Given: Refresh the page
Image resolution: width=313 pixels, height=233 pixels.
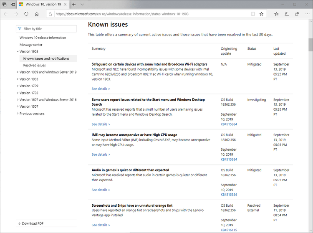Looking at the screenshot, I should tap(26, 14).
